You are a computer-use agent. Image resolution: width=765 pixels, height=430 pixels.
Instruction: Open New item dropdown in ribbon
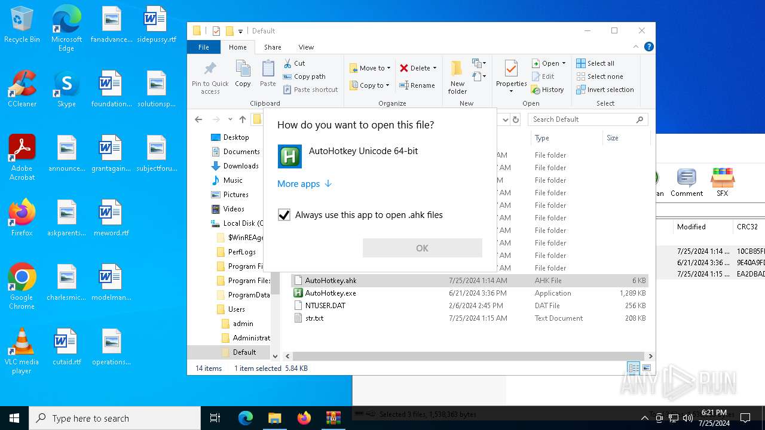coord(478,63)
